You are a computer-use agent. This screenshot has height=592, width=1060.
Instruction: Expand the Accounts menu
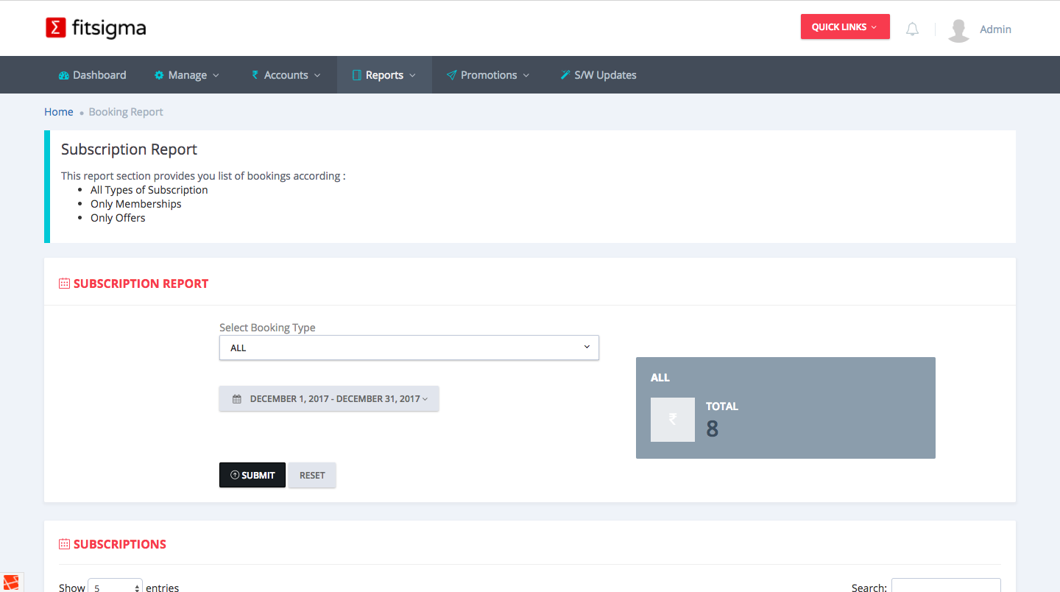click(286, 75)
